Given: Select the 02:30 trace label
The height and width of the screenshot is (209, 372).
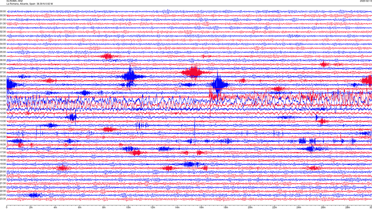Looking at the screenshot, I should [3, 32].
